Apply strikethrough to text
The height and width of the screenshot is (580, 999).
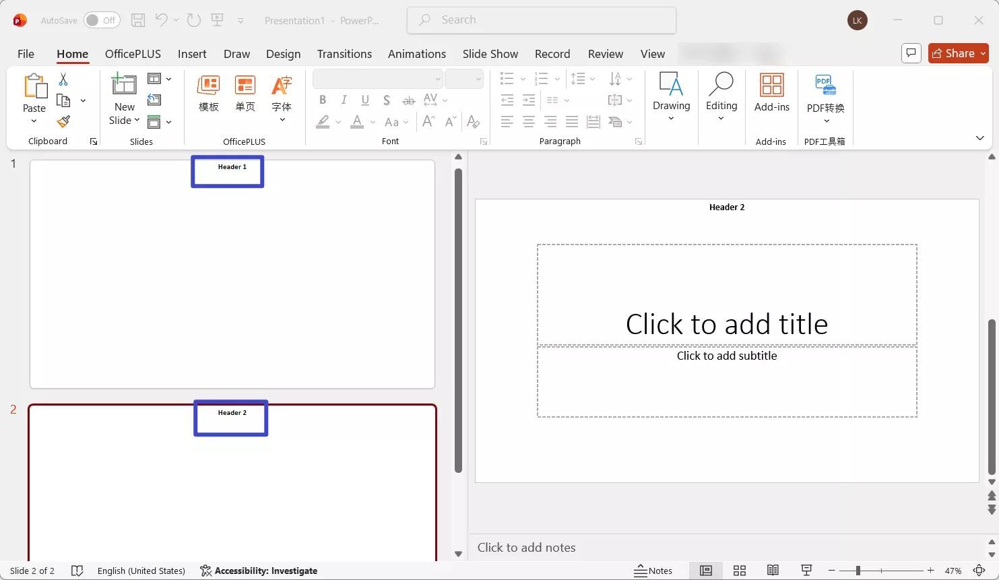click(x=408, y=100)
